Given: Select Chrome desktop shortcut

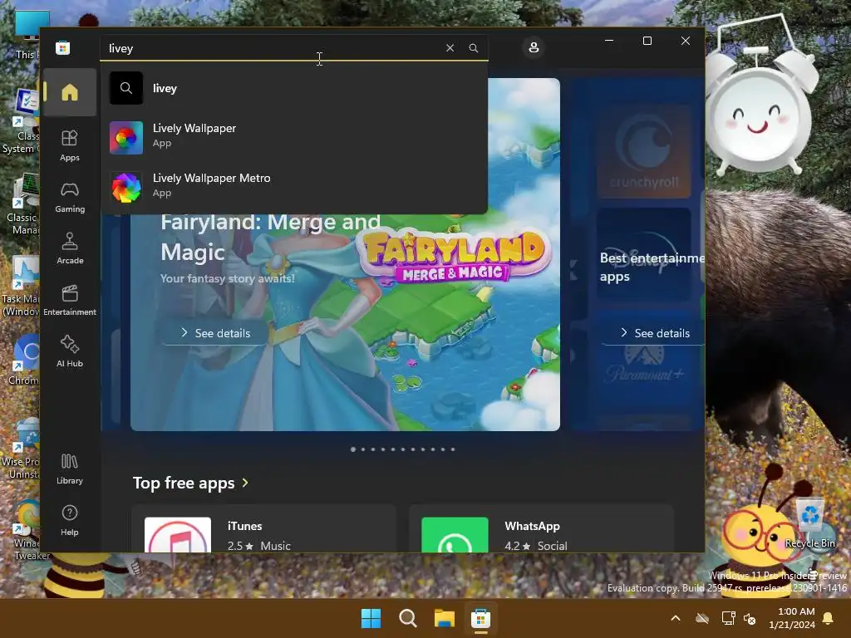Looking at the screenshot, I should 24,360.
